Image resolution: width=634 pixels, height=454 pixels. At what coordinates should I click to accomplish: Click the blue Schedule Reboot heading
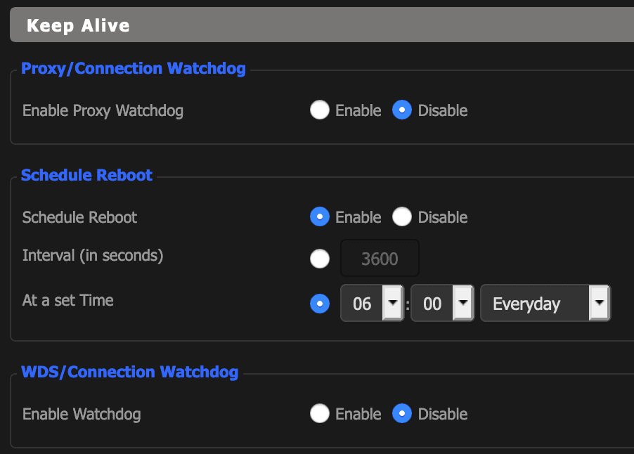pos(86,175)
